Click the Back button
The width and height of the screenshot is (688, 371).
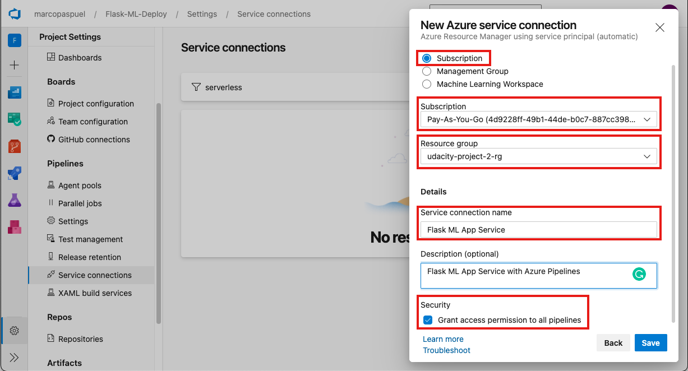pyautogui.click(x=613, y=343)
